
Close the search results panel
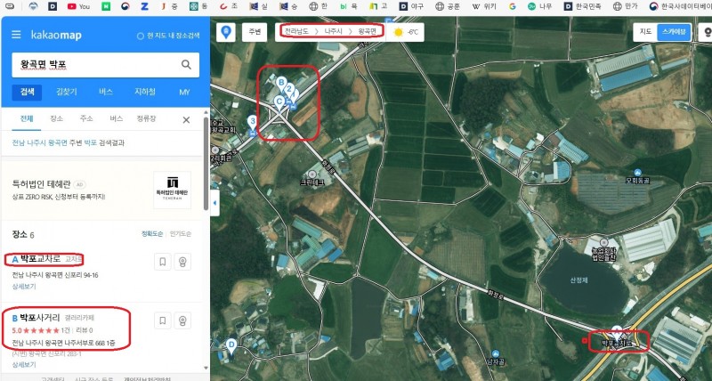point(186,119)
